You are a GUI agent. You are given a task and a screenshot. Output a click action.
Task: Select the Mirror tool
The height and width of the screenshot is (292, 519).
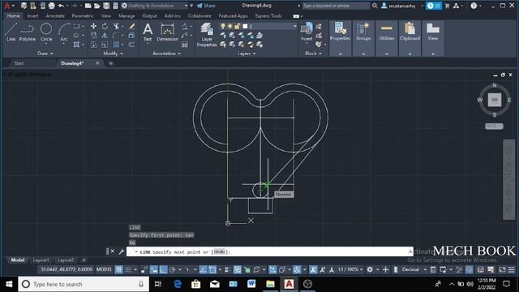(105, 35)
